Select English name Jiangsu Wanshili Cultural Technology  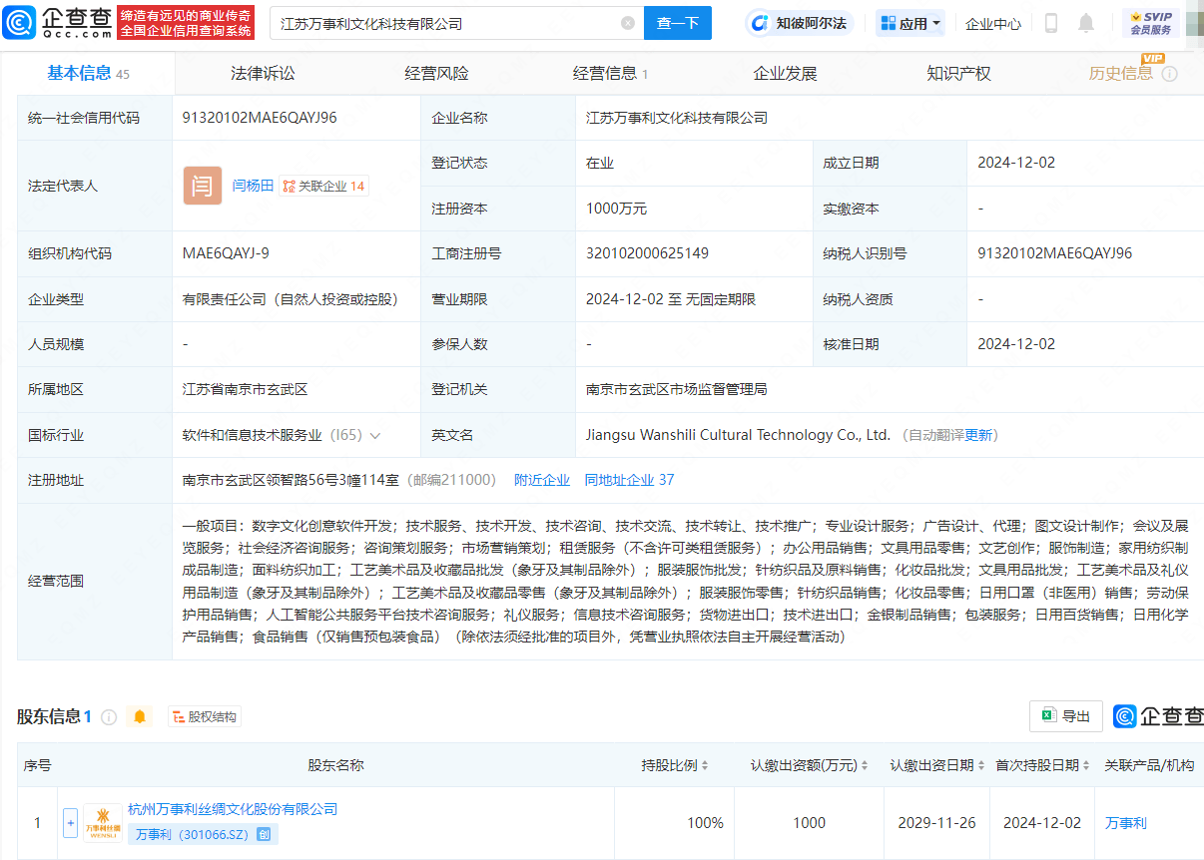point(738,435)
